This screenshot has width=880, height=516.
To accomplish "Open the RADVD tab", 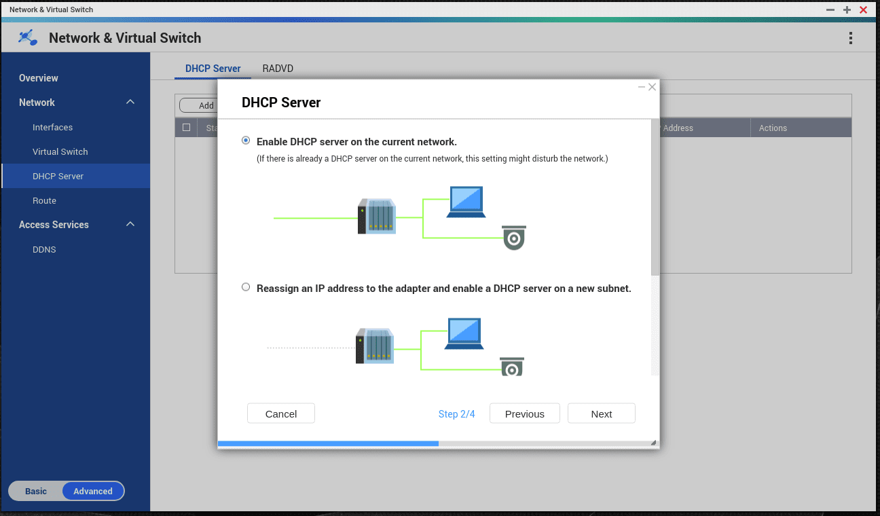I will [x=278, y=69].
